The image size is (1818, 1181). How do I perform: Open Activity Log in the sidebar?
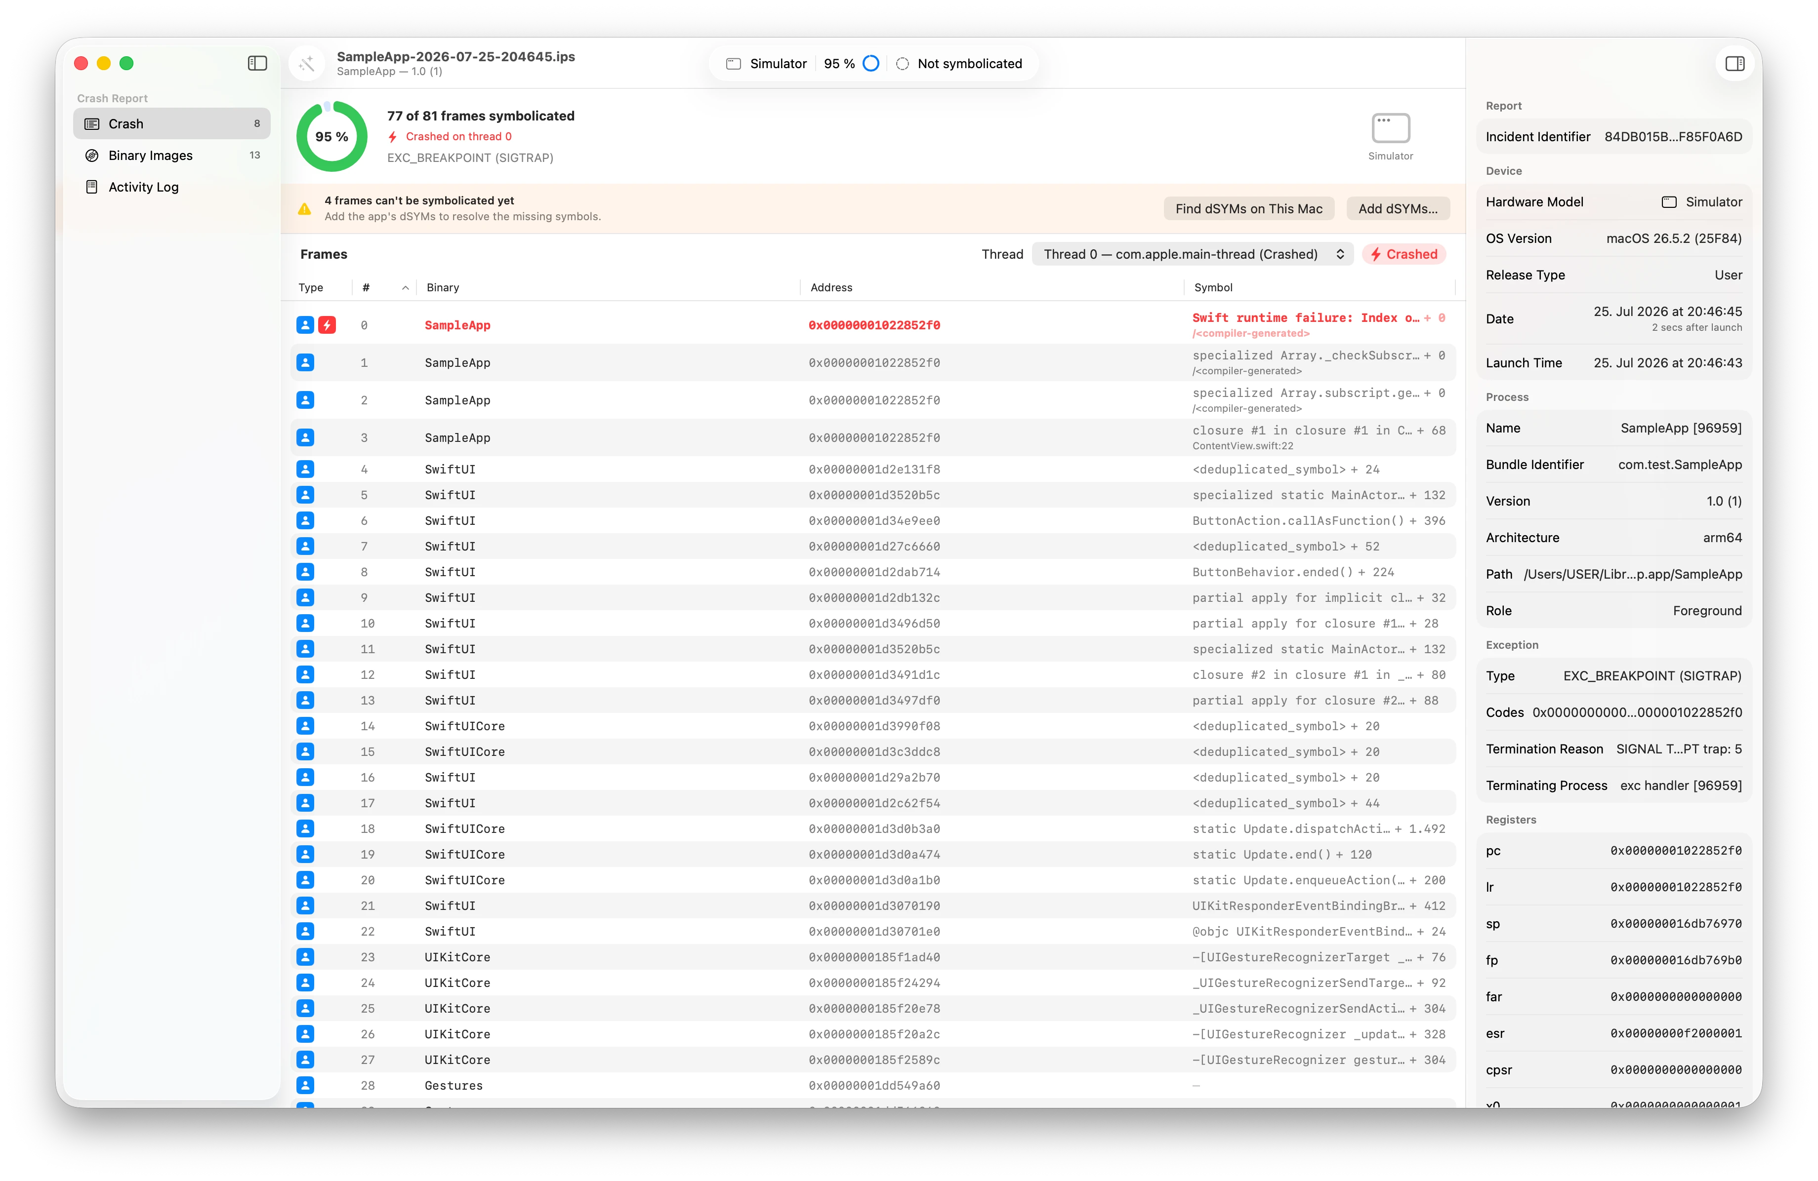[172, 187]
